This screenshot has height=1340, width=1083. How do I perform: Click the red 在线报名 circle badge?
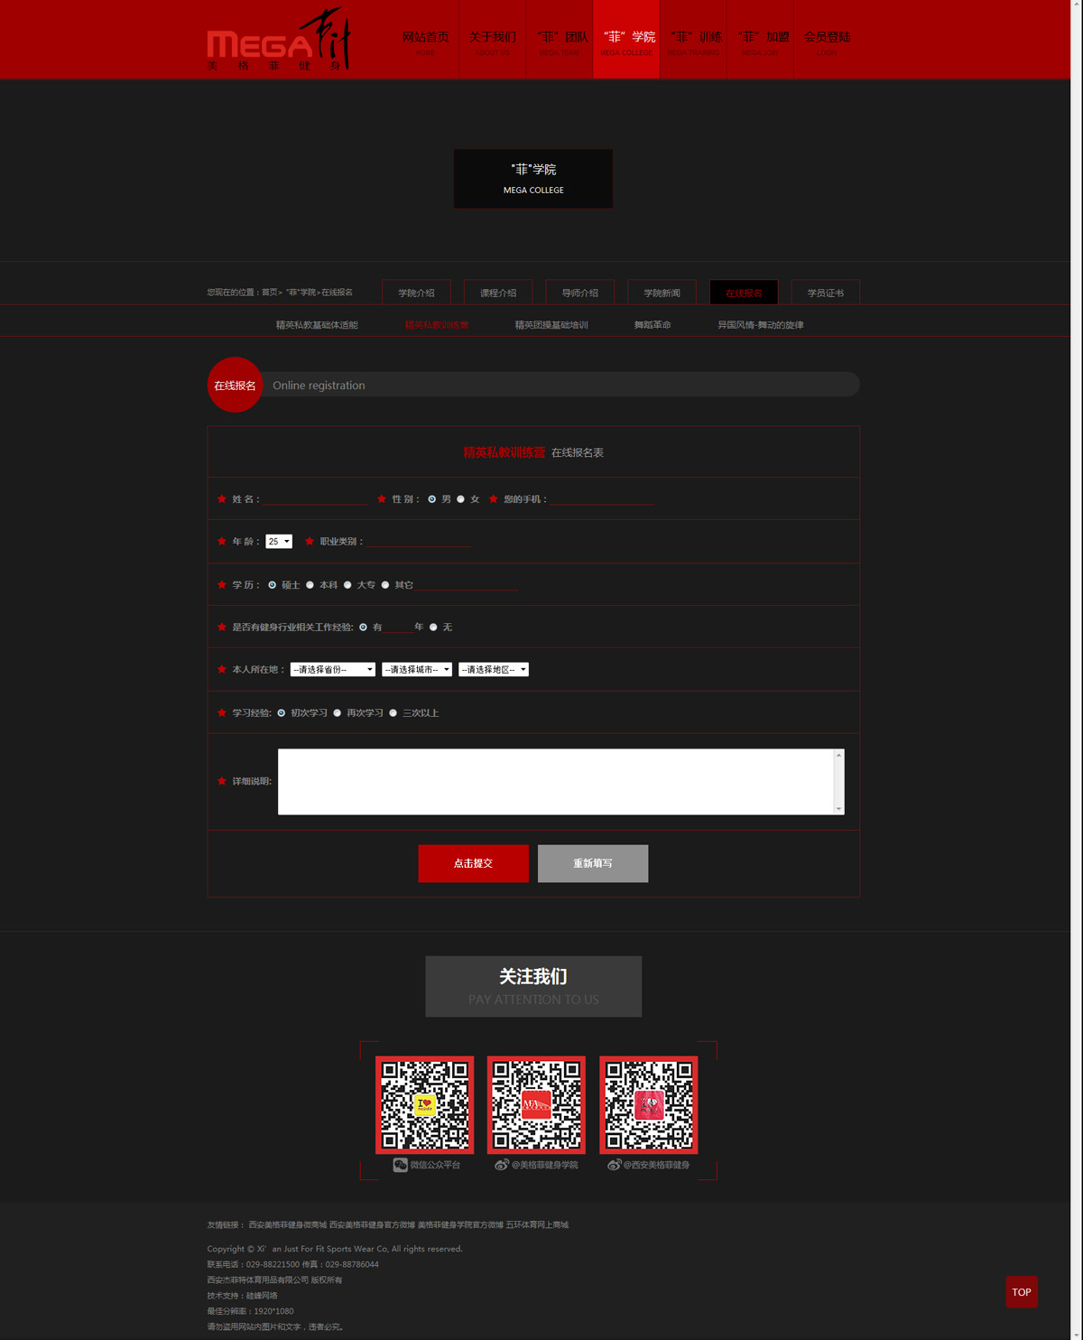pyautogui.click(x=235, y=386)
